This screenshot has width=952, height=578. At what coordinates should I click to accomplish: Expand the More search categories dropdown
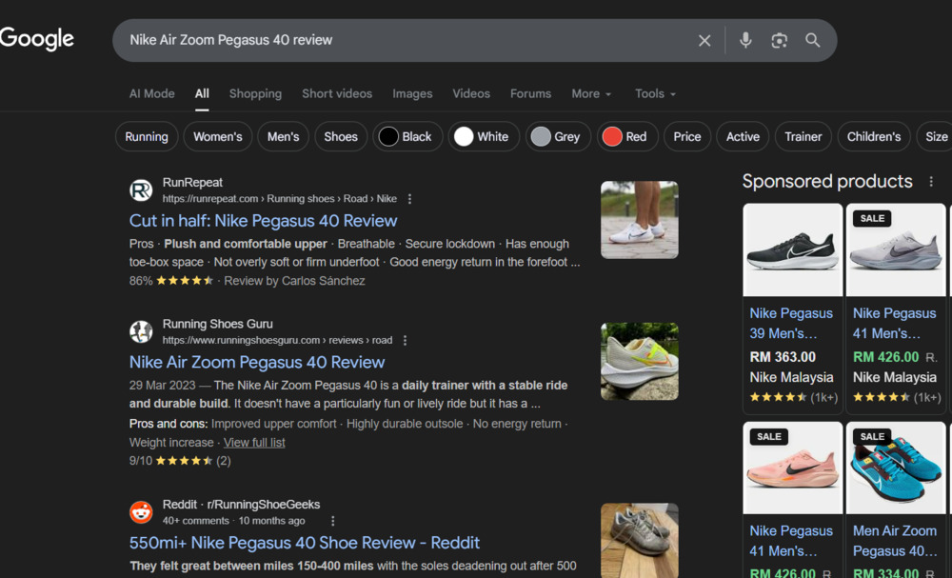coord(590,93)
